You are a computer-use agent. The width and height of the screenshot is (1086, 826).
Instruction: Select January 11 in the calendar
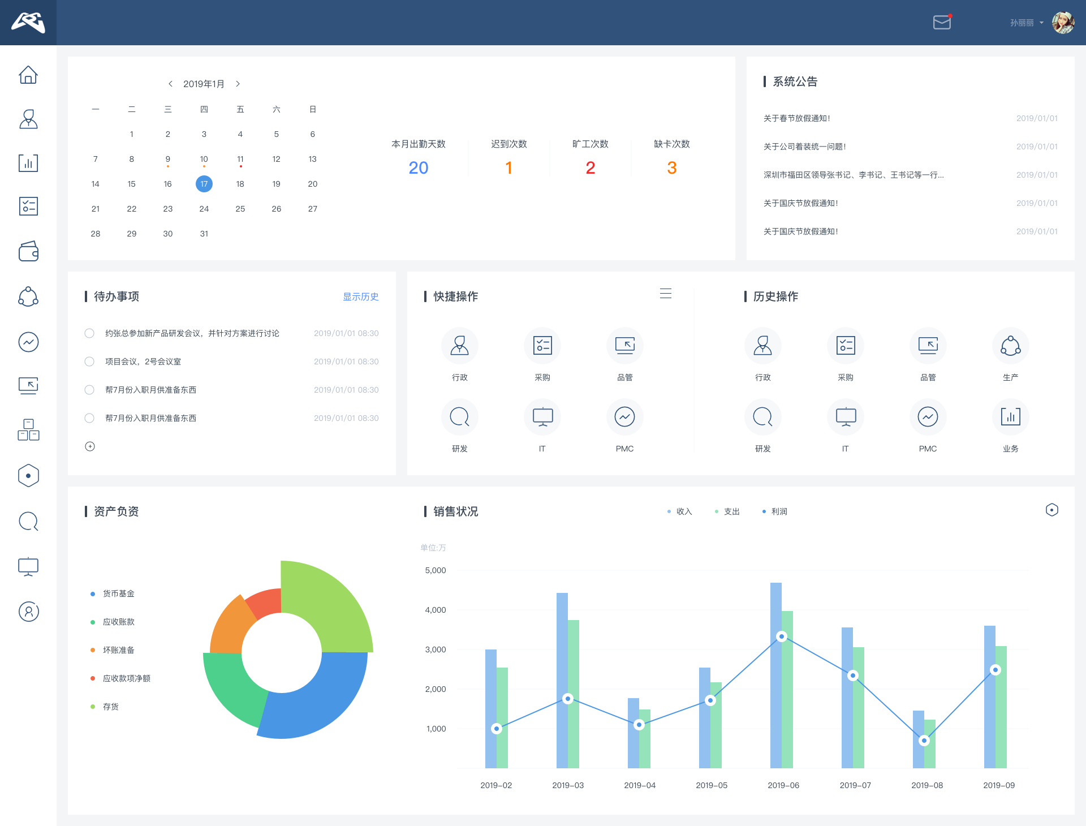(240, 159)
